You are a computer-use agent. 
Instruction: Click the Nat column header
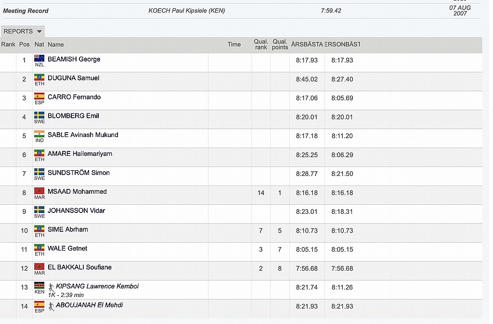coord(39,45)
